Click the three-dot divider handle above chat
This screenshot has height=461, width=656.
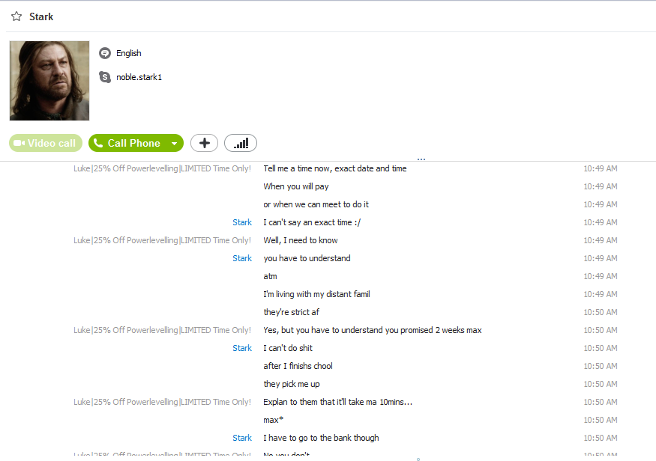click(x=421, y=159)
